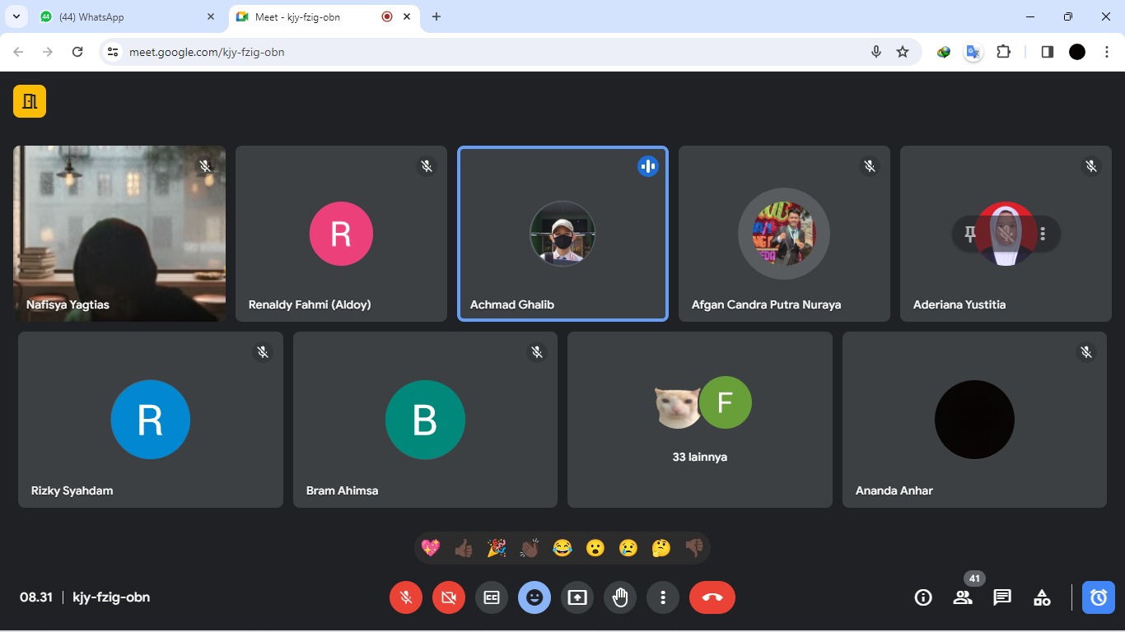Turn on the camera

click(x=449, y=597)
